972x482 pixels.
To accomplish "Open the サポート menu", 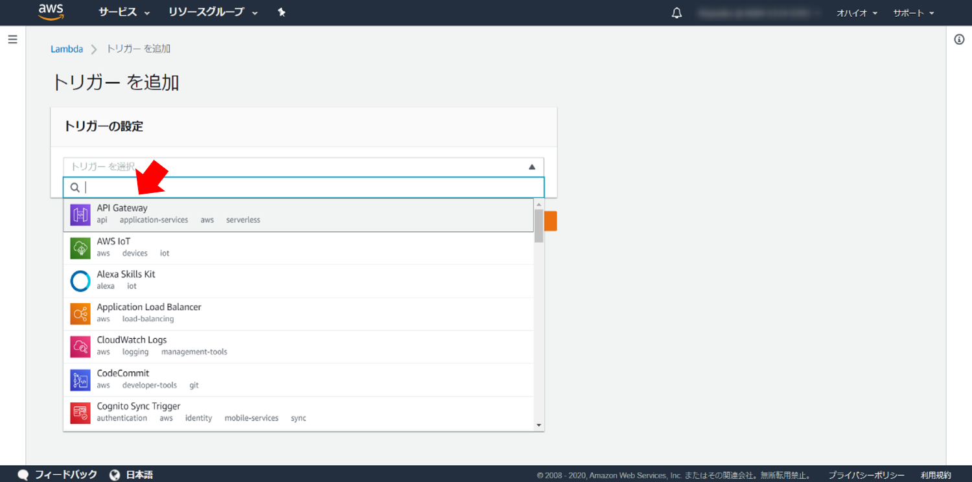I will [x=914, y=13].
